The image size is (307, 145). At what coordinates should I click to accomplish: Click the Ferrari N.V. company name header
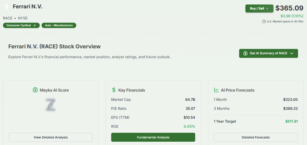[x=28, y=7]
